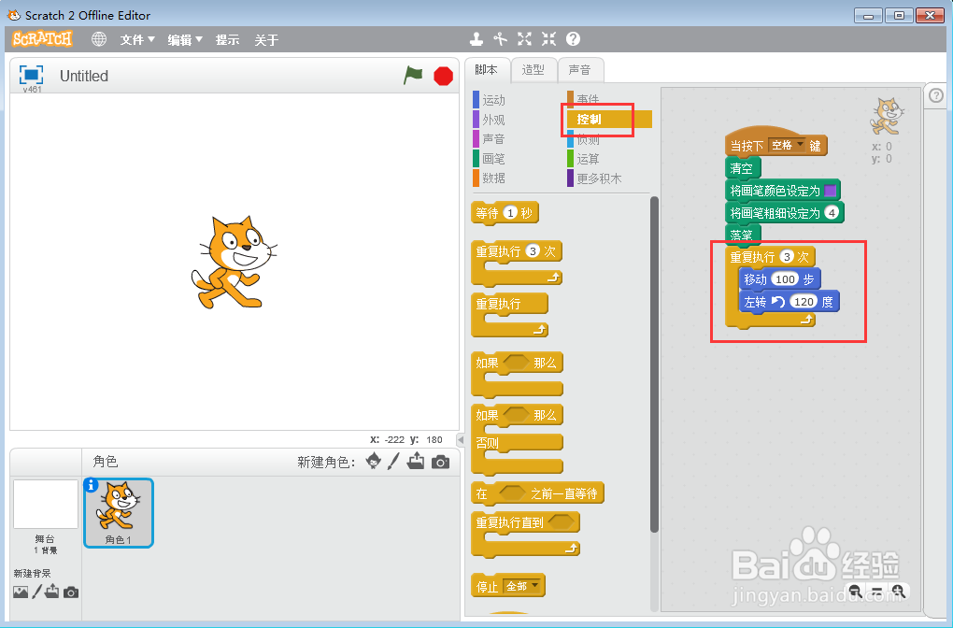The width and height of the screenshot is (953, 628).
Task: Open block help with the question mark icon
Action: click(x=571, y=39)
